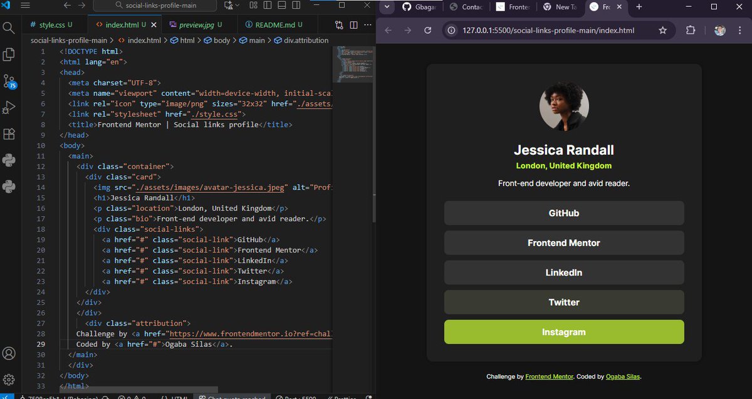752x399 pixels.
Task: Open the Chrome profile avatar
Action: (x=720, y=30)
